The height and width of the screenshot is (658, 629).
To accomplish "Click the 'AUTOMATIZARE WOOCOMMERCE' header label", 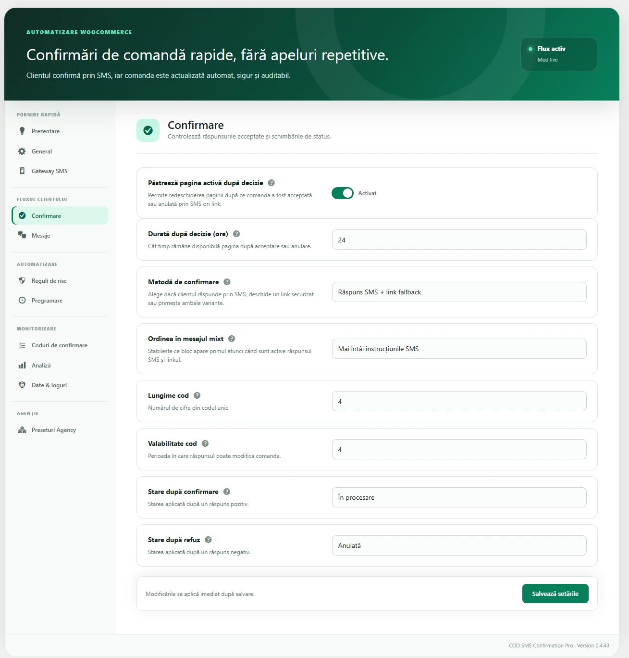I will pyautogui.click(x=79, y=32).
